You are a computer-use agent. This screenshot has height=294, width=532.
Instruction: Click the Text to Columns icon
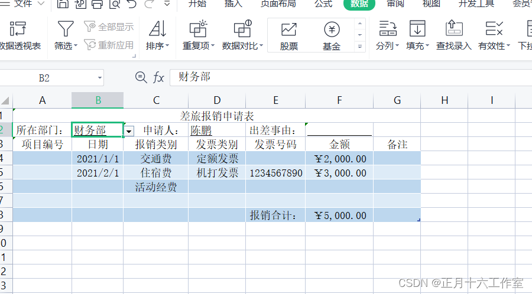(387, 29)
